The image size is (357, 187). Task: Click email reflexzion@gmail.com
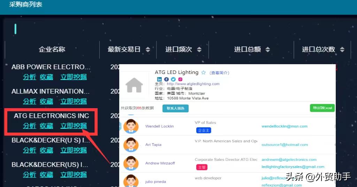click(282, 185)
